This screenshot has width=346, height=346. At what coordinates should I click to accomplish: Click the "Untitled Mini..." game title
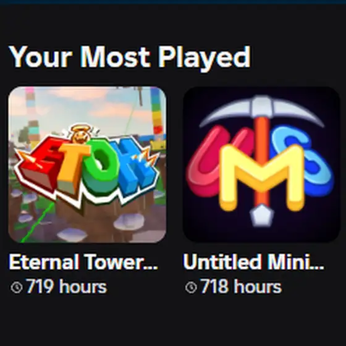[253, 262]
